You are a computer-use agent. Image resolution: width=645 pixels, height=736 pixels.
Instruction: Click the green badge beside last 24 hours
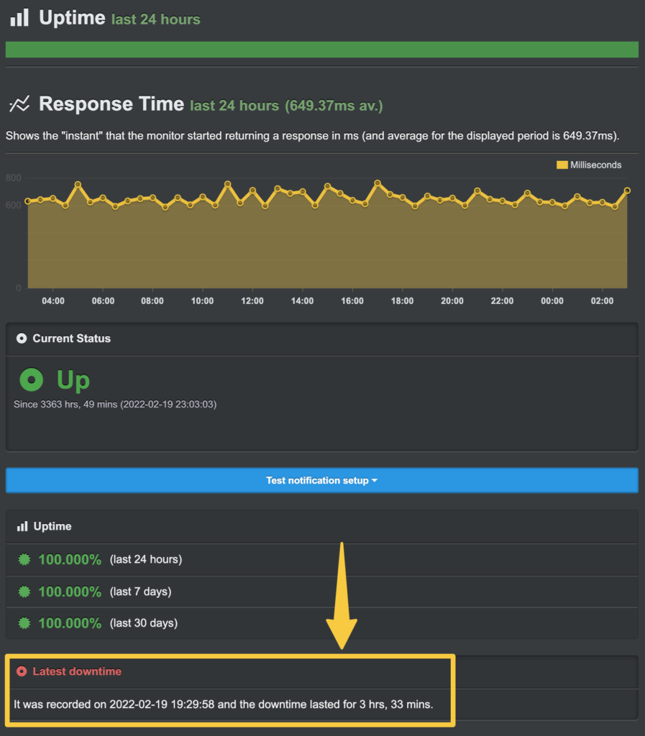point(24,559)
